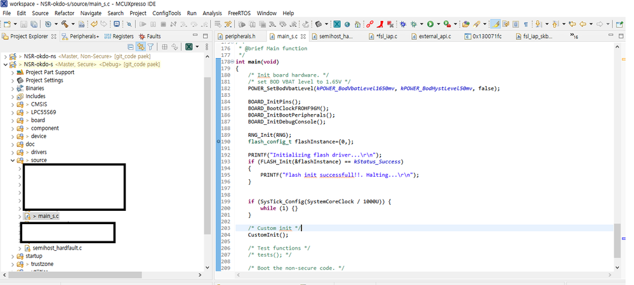Switch to Registers view tab
This screenshot has height=285, width=634.
click(119, 36)
